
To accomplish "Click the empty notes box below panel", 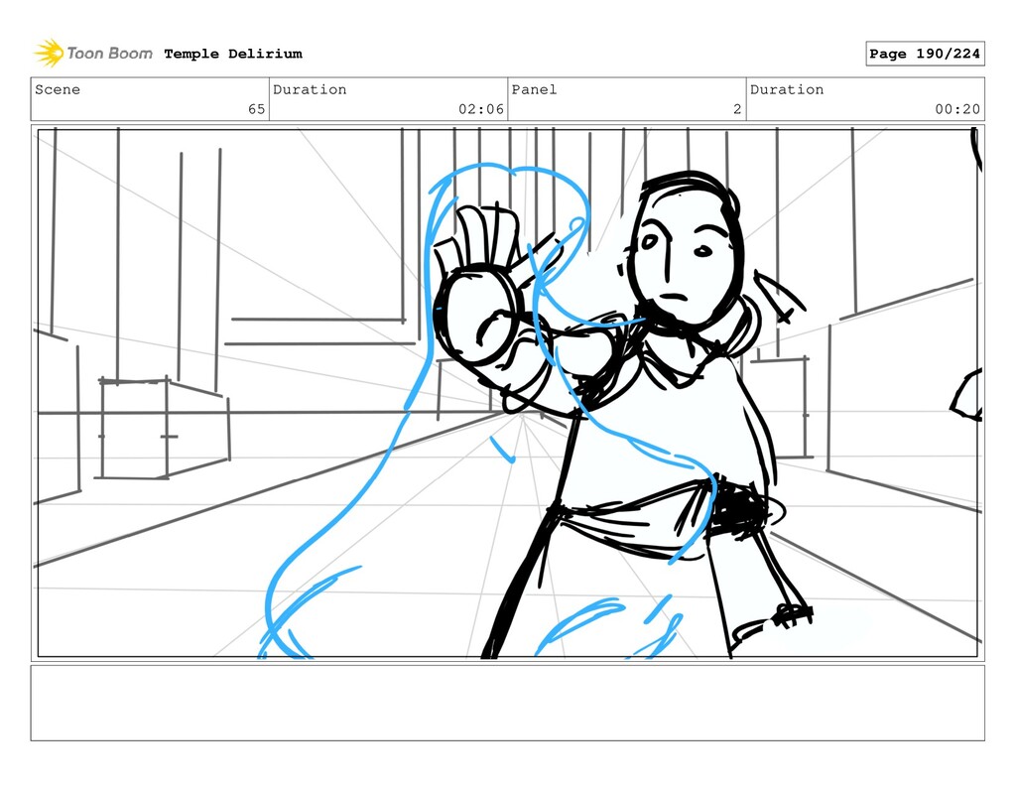I will tap(507, 703).
